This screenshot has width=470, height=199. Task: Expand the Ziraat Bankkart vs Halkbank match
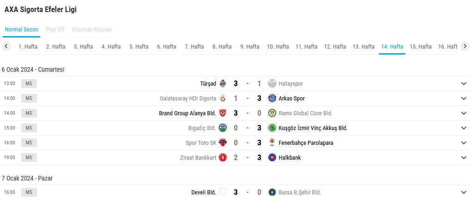tap(464, 158)
